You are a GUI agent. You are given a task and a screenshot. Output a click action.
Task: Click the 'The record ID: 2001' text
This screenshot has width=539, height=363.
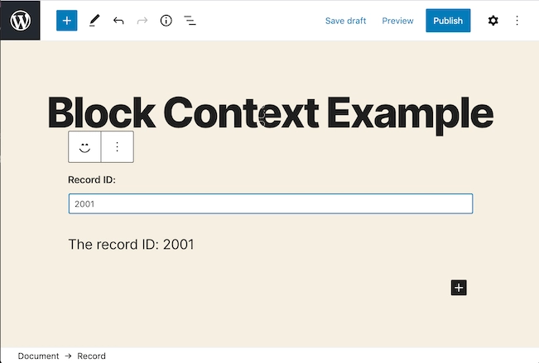tap(131, 245)
